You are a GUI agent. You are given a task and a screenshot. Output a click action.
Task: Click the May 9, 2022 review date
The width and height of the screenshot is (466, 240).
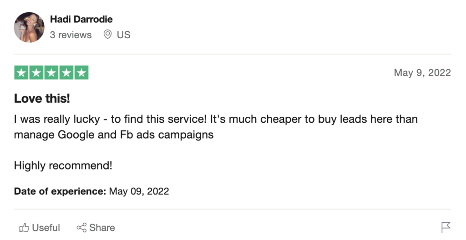(422, 73)
